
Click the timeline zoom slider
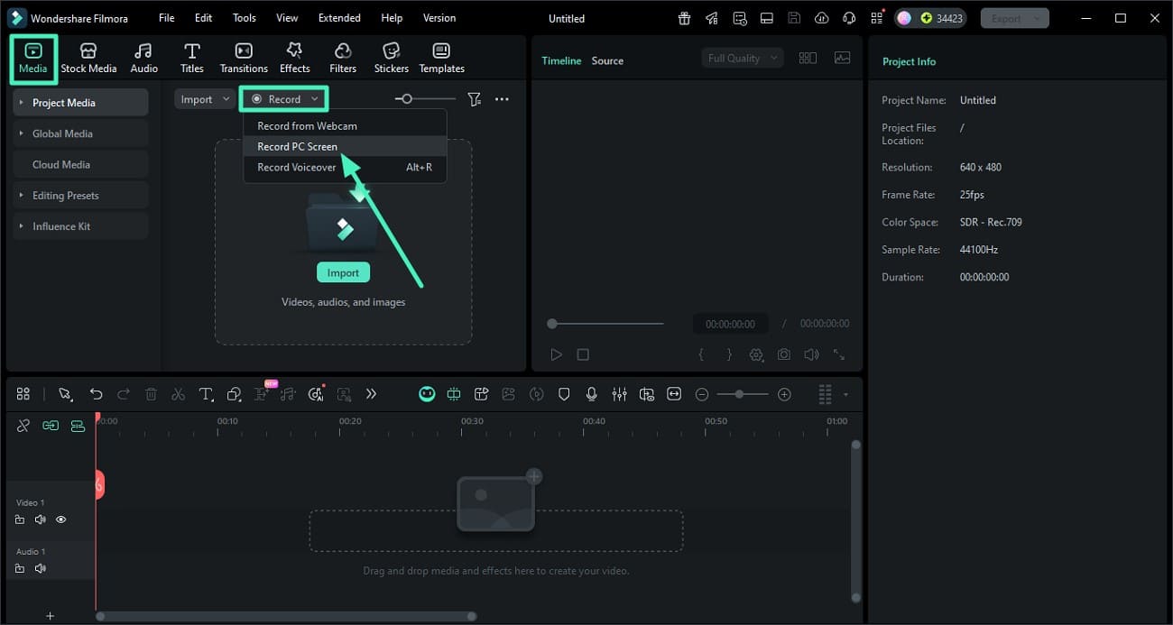pyautogui.click(x=743, y=394)
